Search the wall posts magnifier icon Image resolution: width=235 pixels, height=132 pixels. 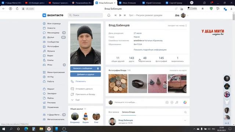pyautogui.click(x=185, y=112)
